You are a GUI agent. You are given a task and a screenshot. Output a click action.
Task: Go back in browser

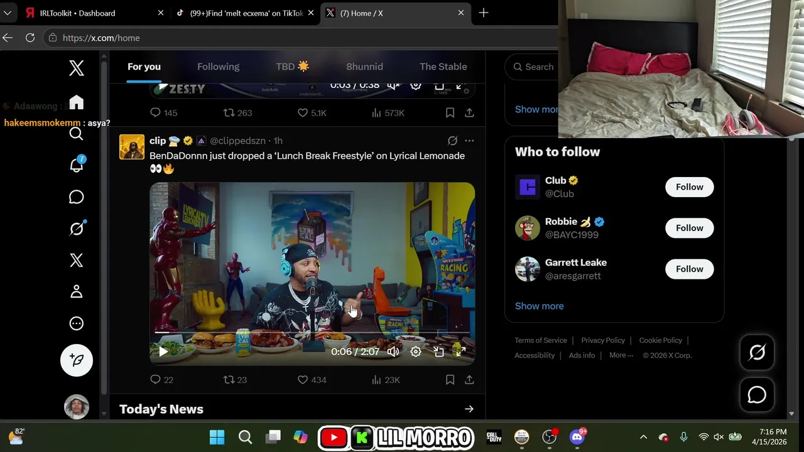click(8, 38)
